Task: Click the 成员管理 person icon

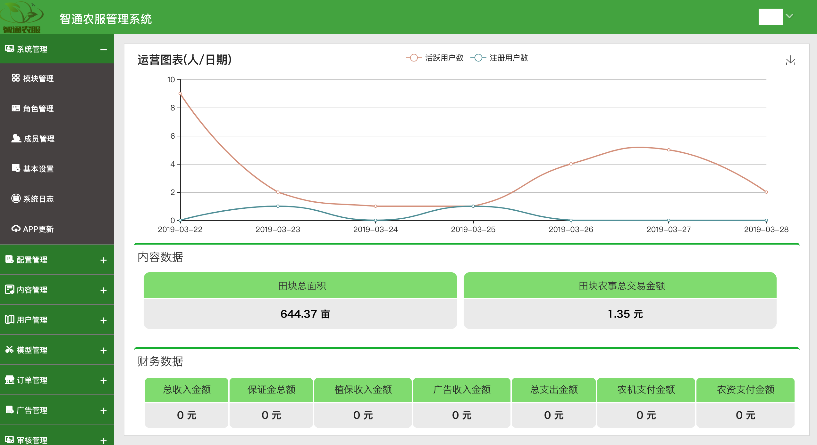Action: 16,138
